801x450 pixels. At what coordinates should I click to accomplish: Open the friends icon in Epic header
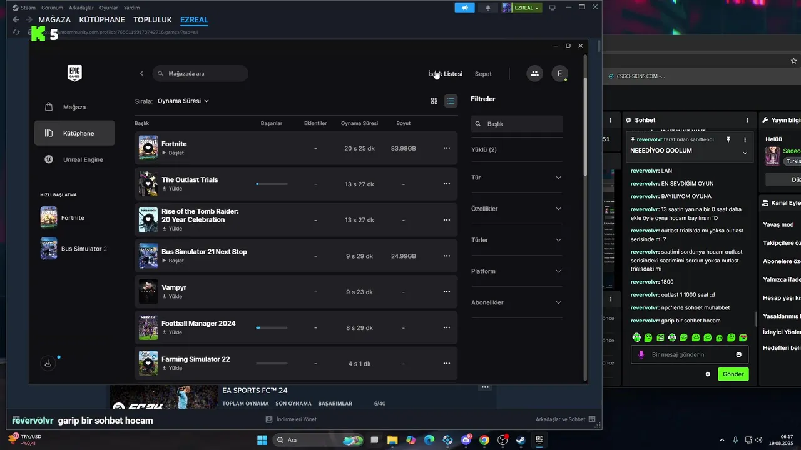(x=534, y=73)
